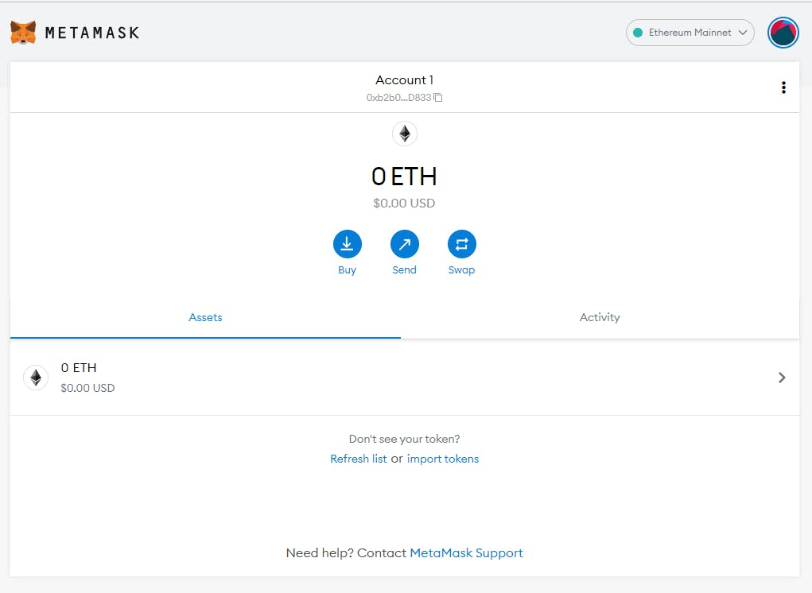Open the Ethereum Mainnet network dropdown
Image resolution: width=812 pixels, height=593 pixels.
[689, 33]
